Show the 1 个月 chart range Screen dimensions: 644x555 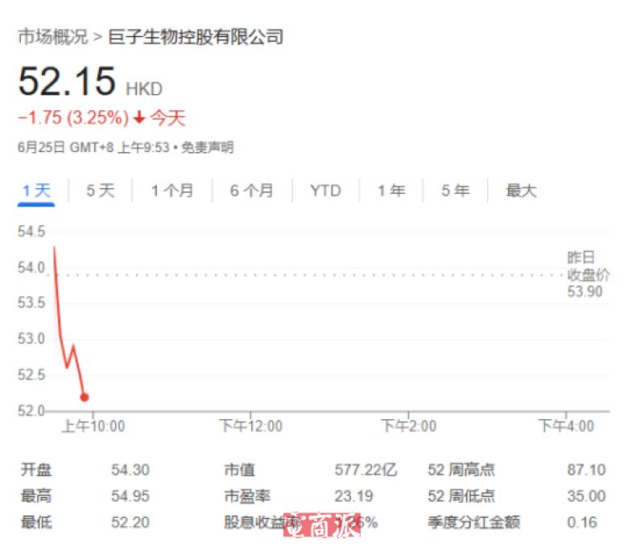pos(172,191)
